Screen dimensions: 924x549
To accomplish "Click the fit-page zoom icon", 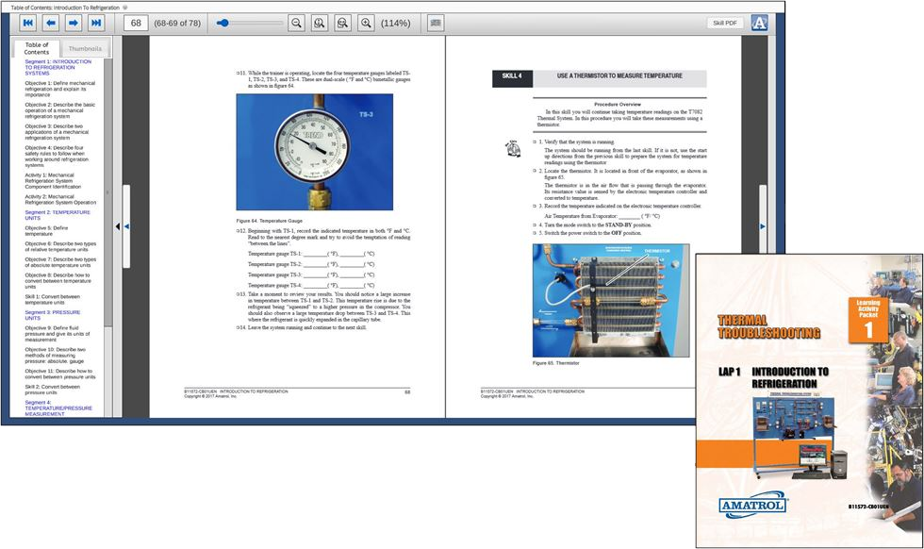I will pyautogui.click(x=320, y=23).
